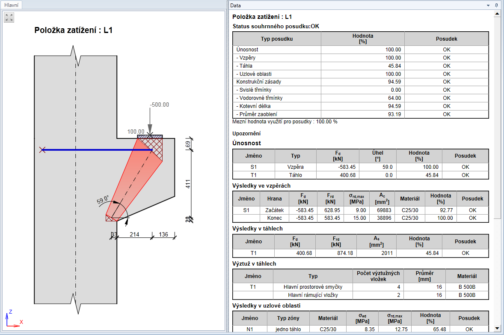Click the drawing title Položka zatížení : L1

73,30
